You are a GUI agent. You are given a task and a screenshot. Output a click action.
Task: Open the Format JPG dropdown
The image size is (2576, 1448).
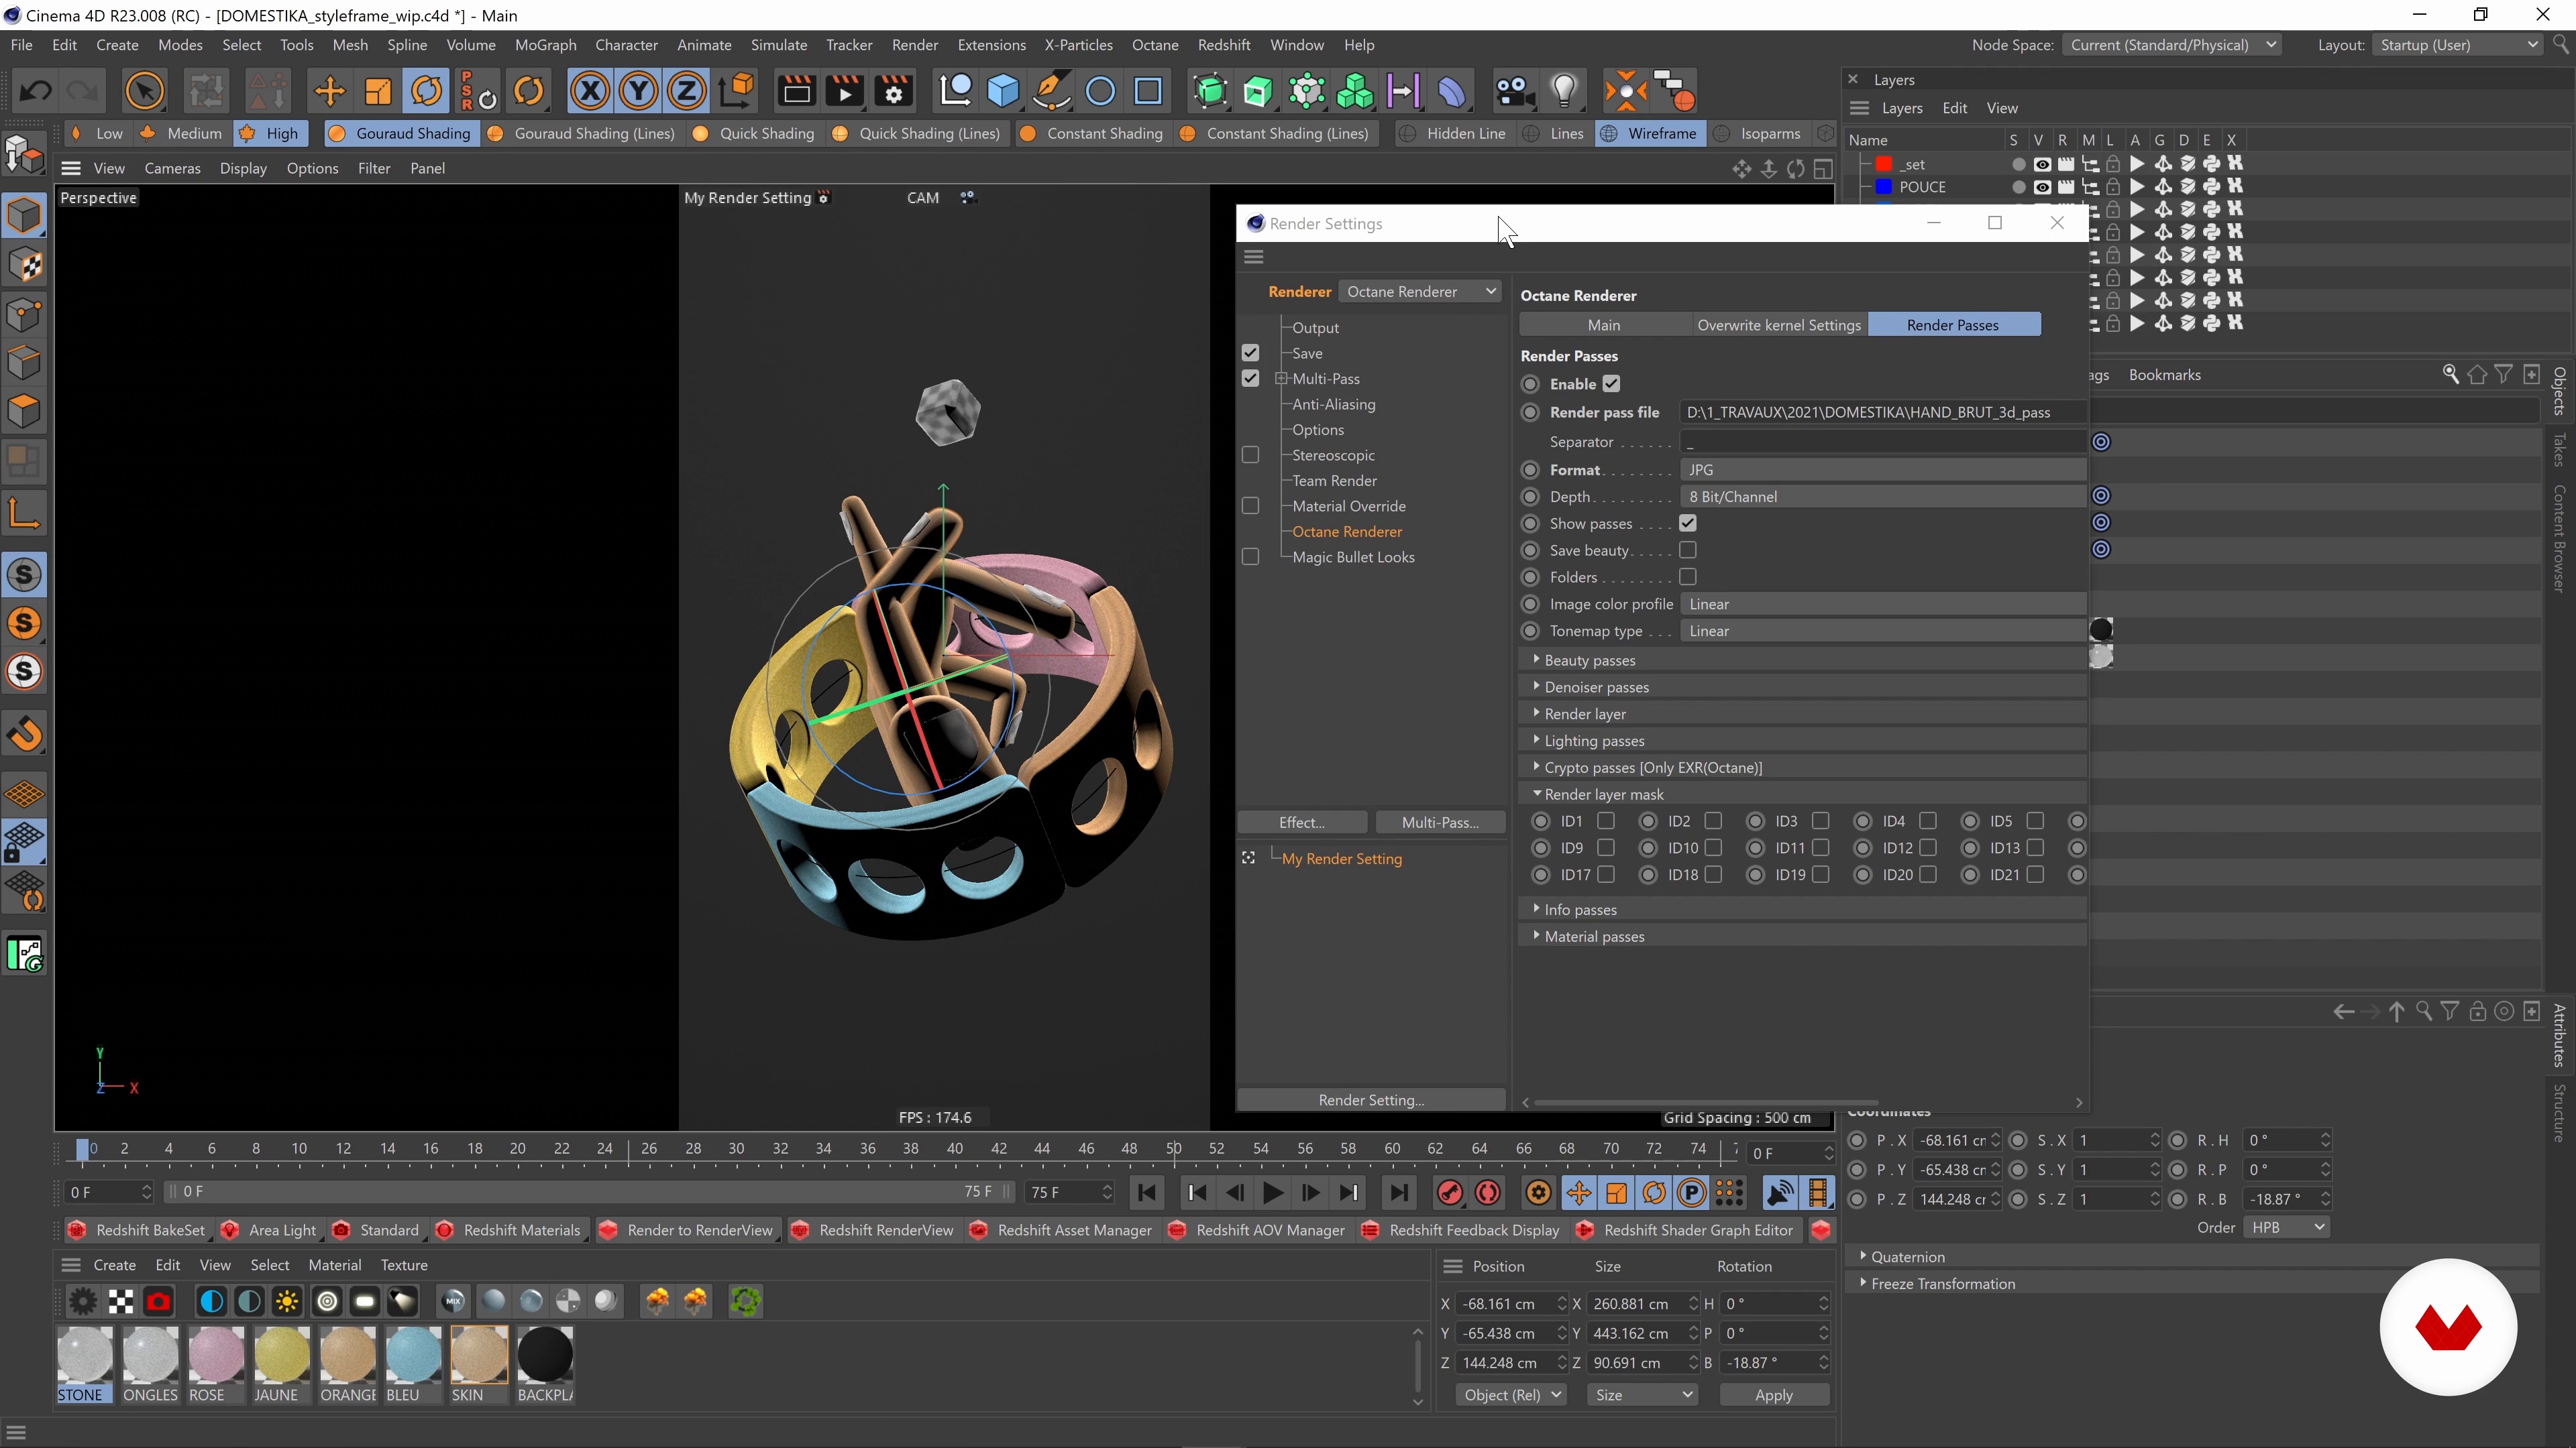(1884, 470)
